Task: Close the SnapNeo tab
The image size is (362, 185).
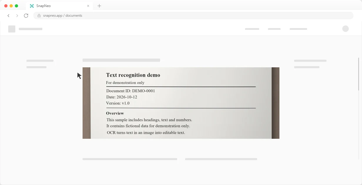Action: click(x=88, y=6)
